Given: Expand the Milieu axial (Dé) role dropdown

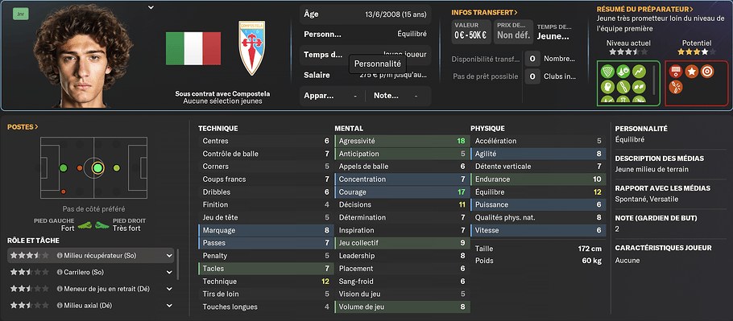Looking at the screenshot, I should click(x=169, y=306).
